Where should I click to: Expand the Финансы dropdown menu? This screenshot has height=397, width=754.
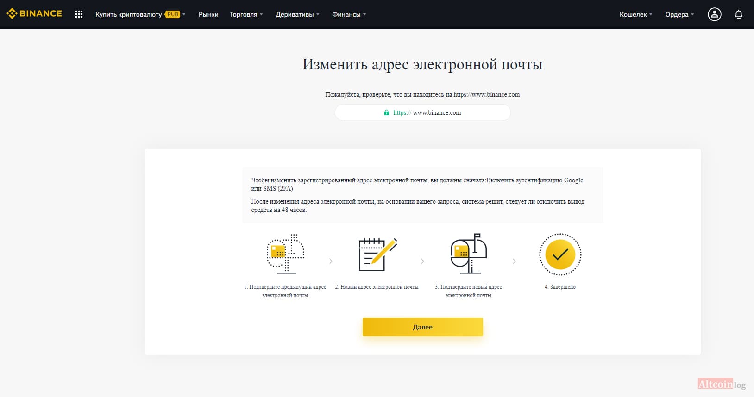click(x=349, y=14)
